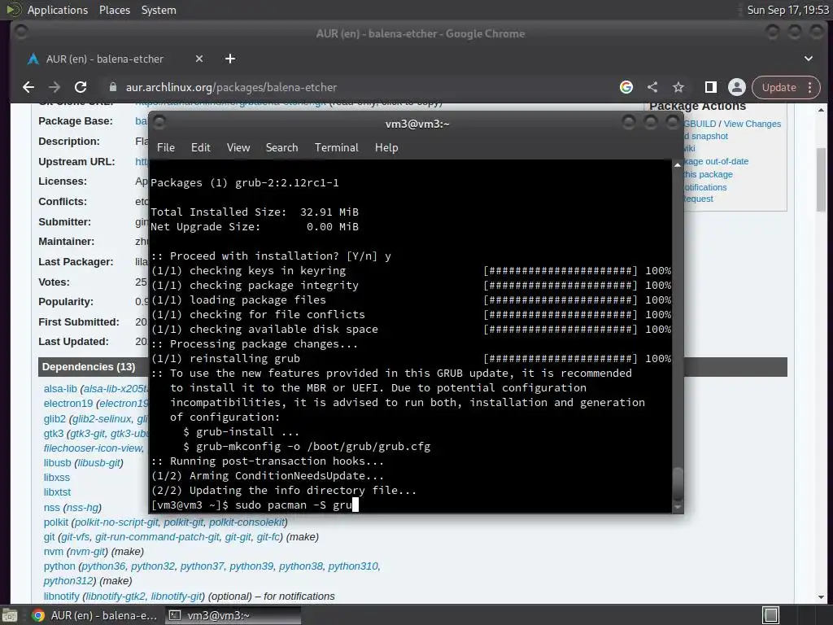Open the libxtst dependency link

[x=57, y=492]
